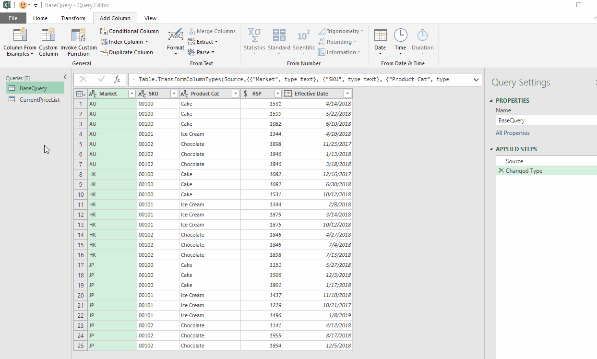Expand the formula bar
The width and height of the screenshot is (597, 359).
coord(476,80)
